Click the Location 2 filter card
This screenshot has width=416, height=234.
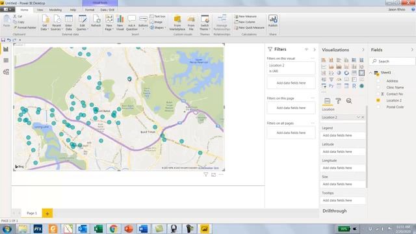[x=291, y=68]
